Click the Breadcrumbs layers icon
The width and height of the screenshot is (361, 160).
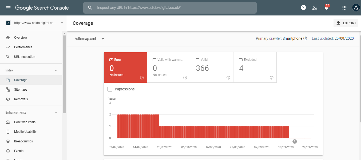click(x=8, y=141)
